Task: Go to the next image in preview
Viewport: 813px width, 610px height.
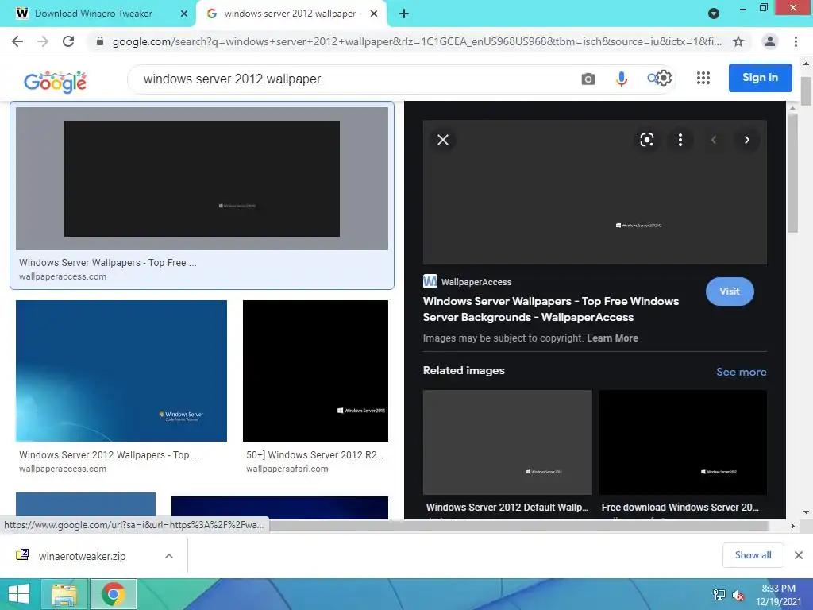Action: click(746, 140)
